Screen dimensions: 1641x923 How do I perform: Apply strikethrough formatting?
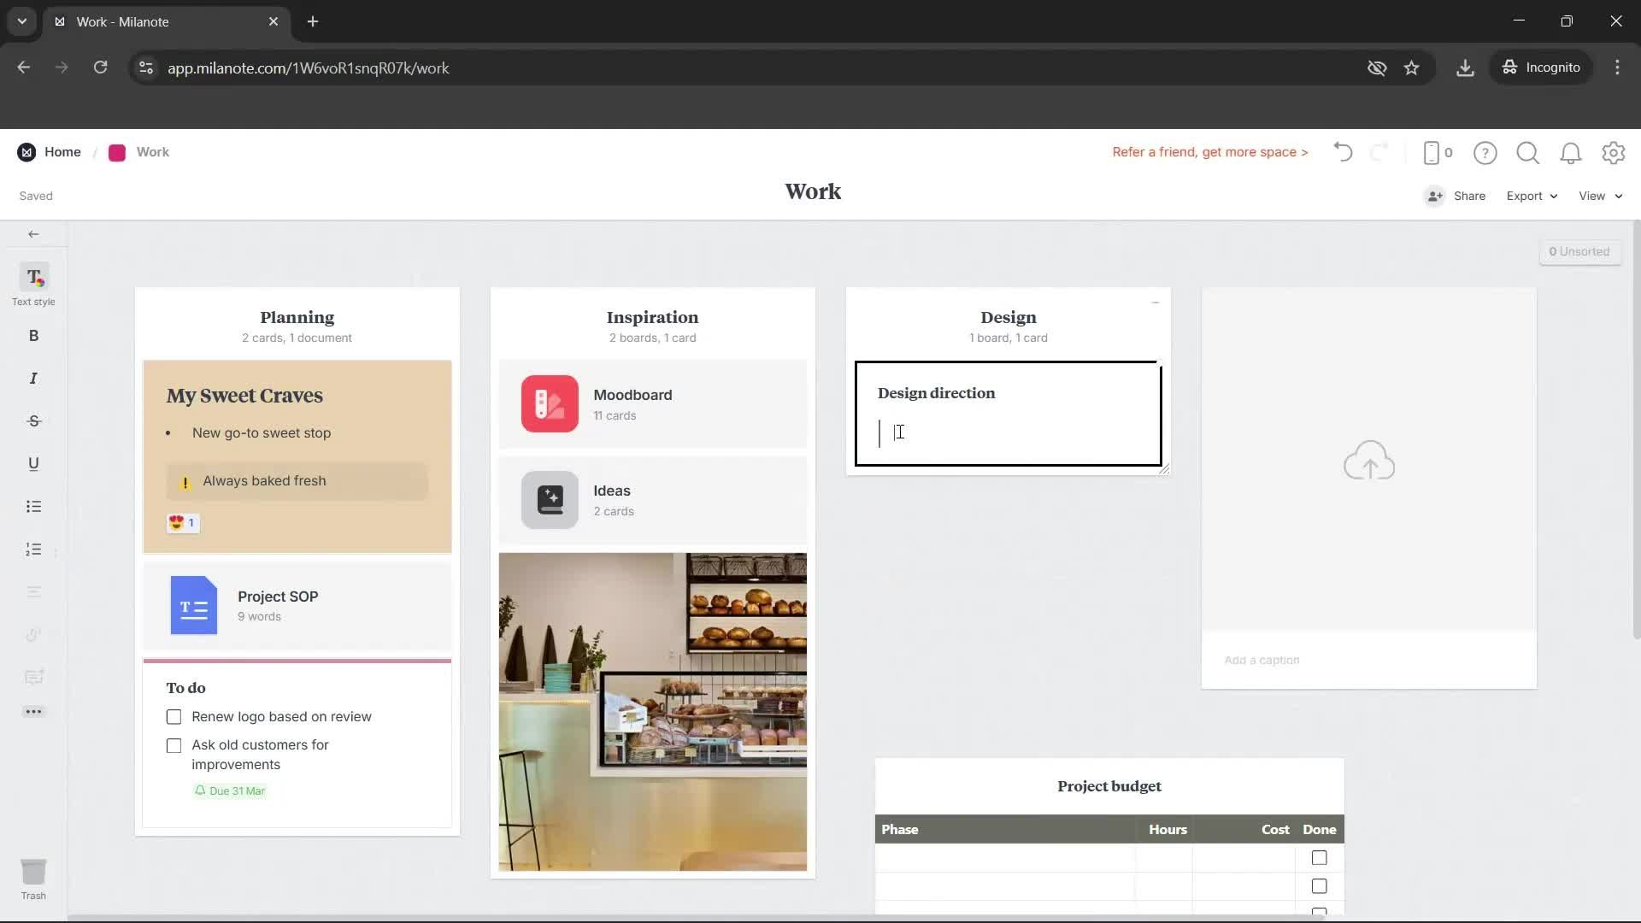(x=33, y=420)
